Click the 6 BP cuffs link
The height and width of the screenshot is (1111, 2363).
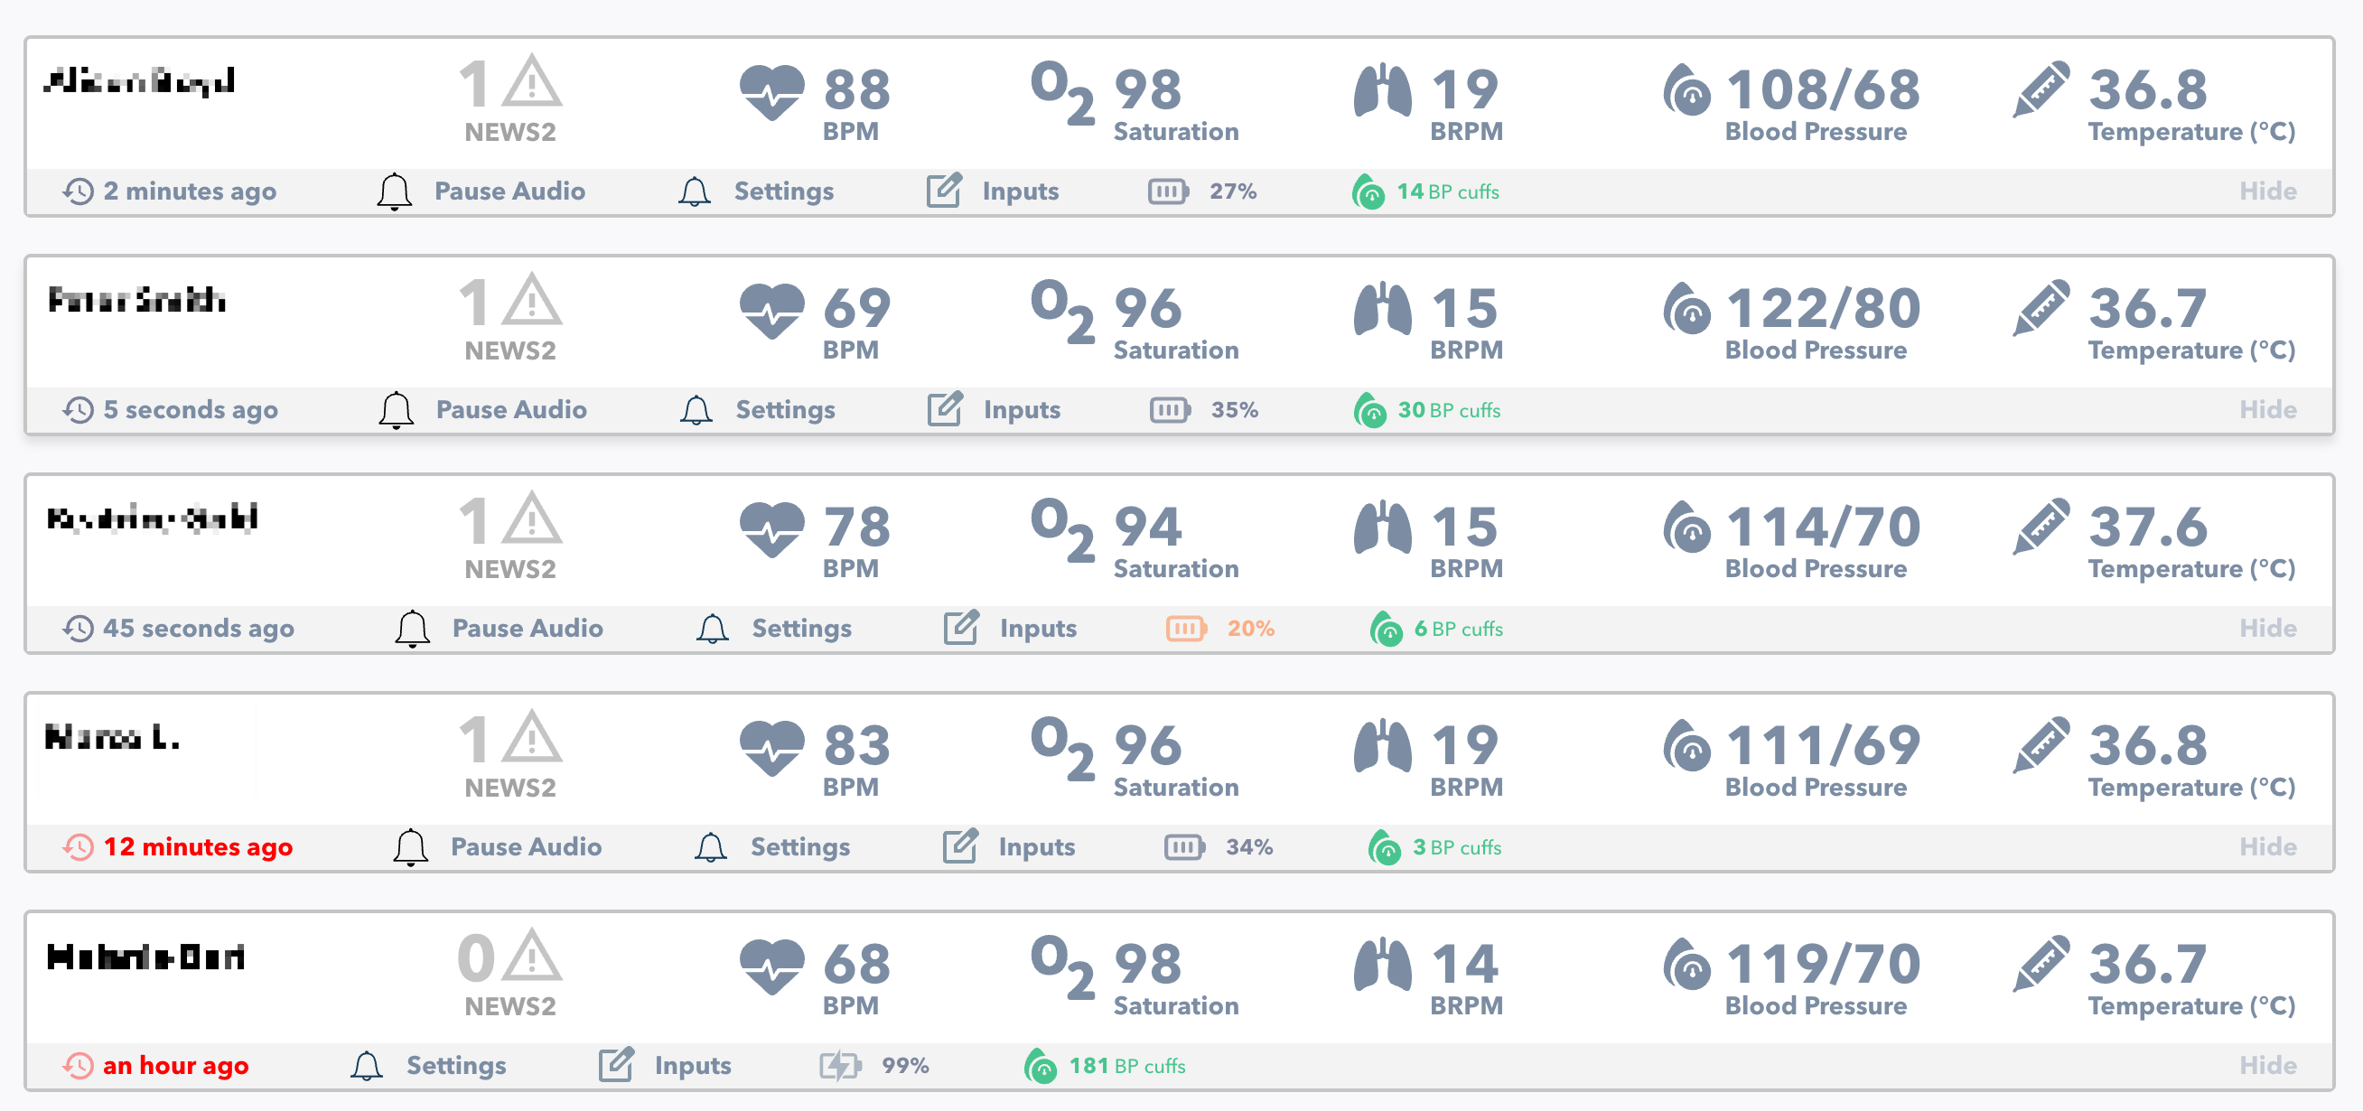(1457, 629)
